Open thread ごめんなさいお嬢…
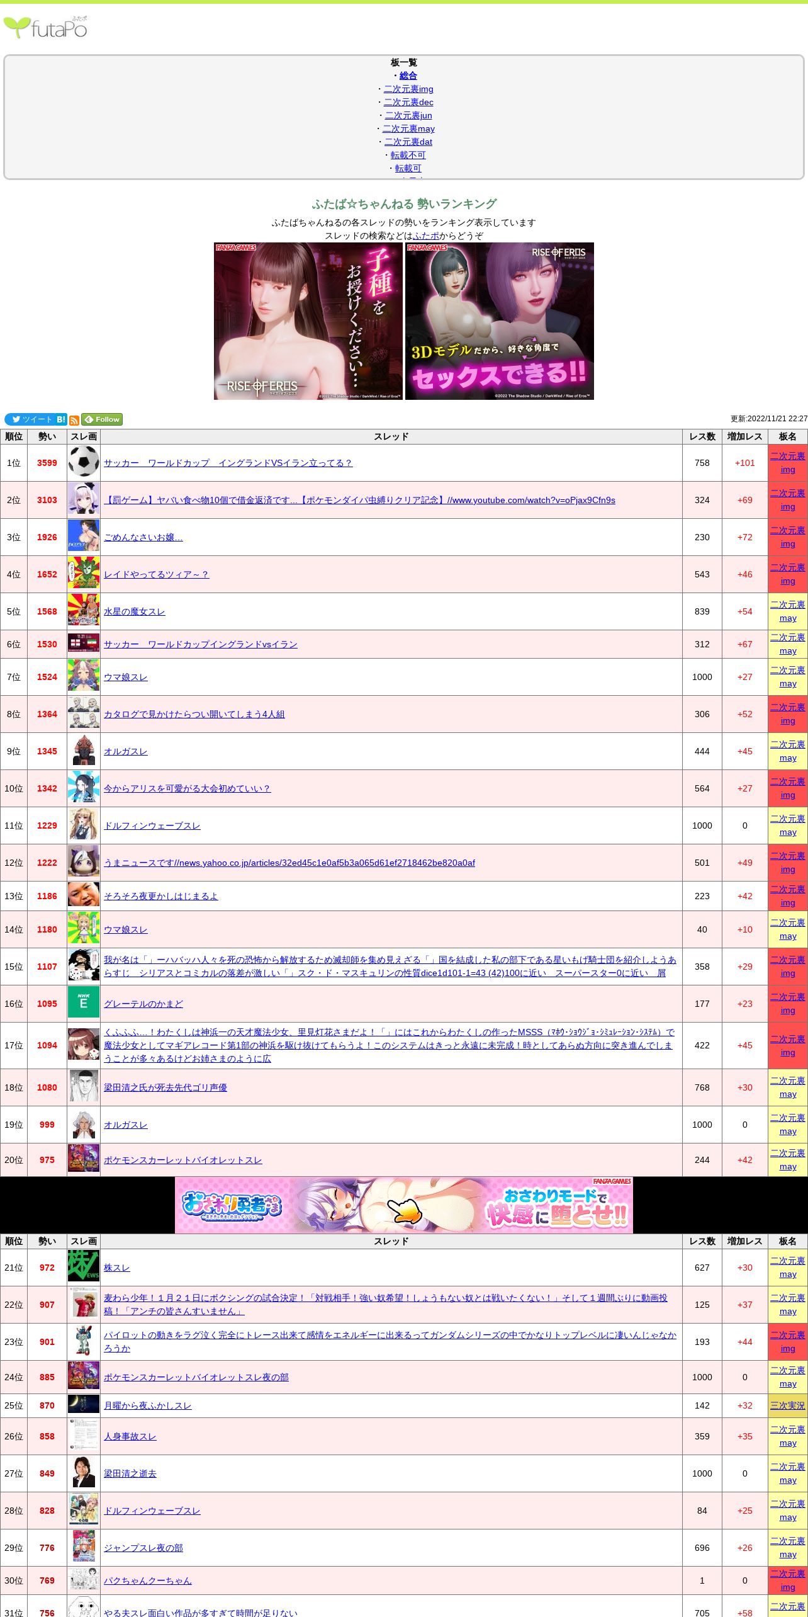The width and height of the screenshot is (808, 1617). [x=143, y=537]
